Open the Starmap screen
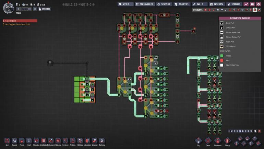 click(234, 4)
